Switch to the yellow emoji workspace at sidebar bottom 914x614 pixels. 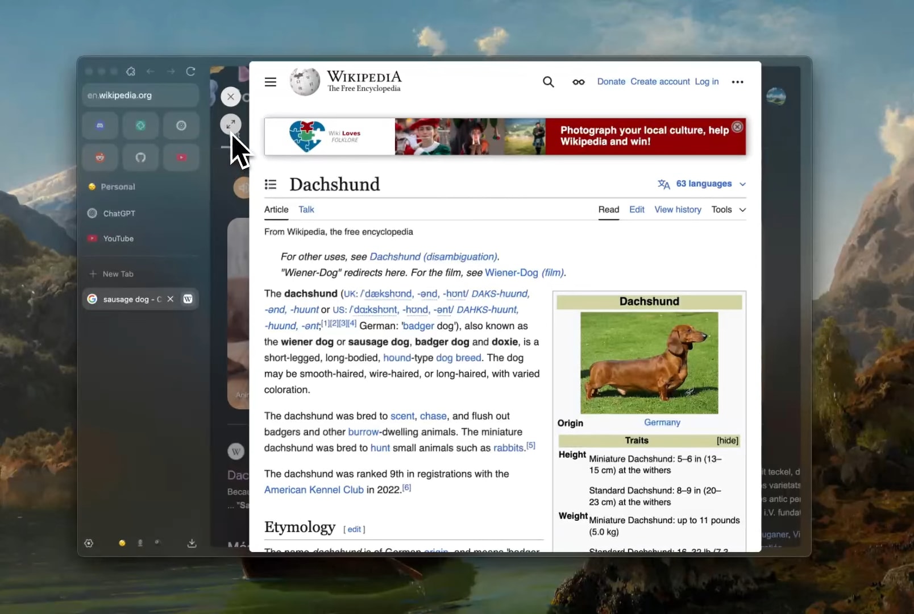pyautogui.click(x=122, y=543)
